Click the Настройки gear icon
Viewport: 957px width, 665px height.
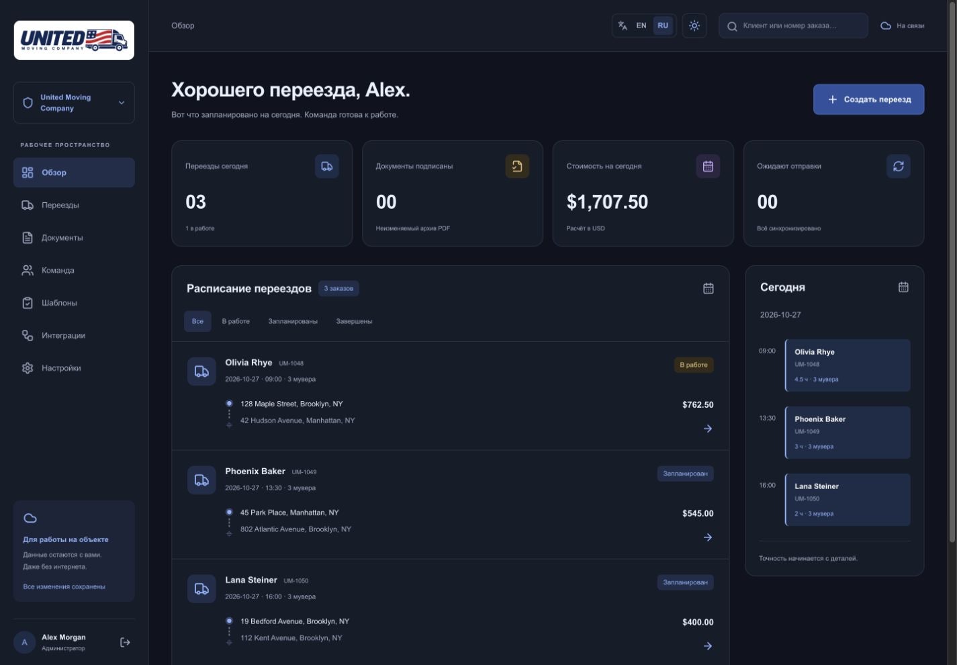tap(28, 368)
